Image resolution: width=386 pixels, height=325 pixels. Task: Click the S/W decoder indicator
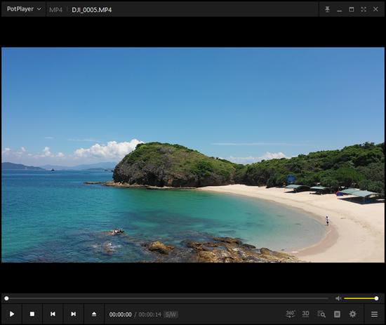171,314
